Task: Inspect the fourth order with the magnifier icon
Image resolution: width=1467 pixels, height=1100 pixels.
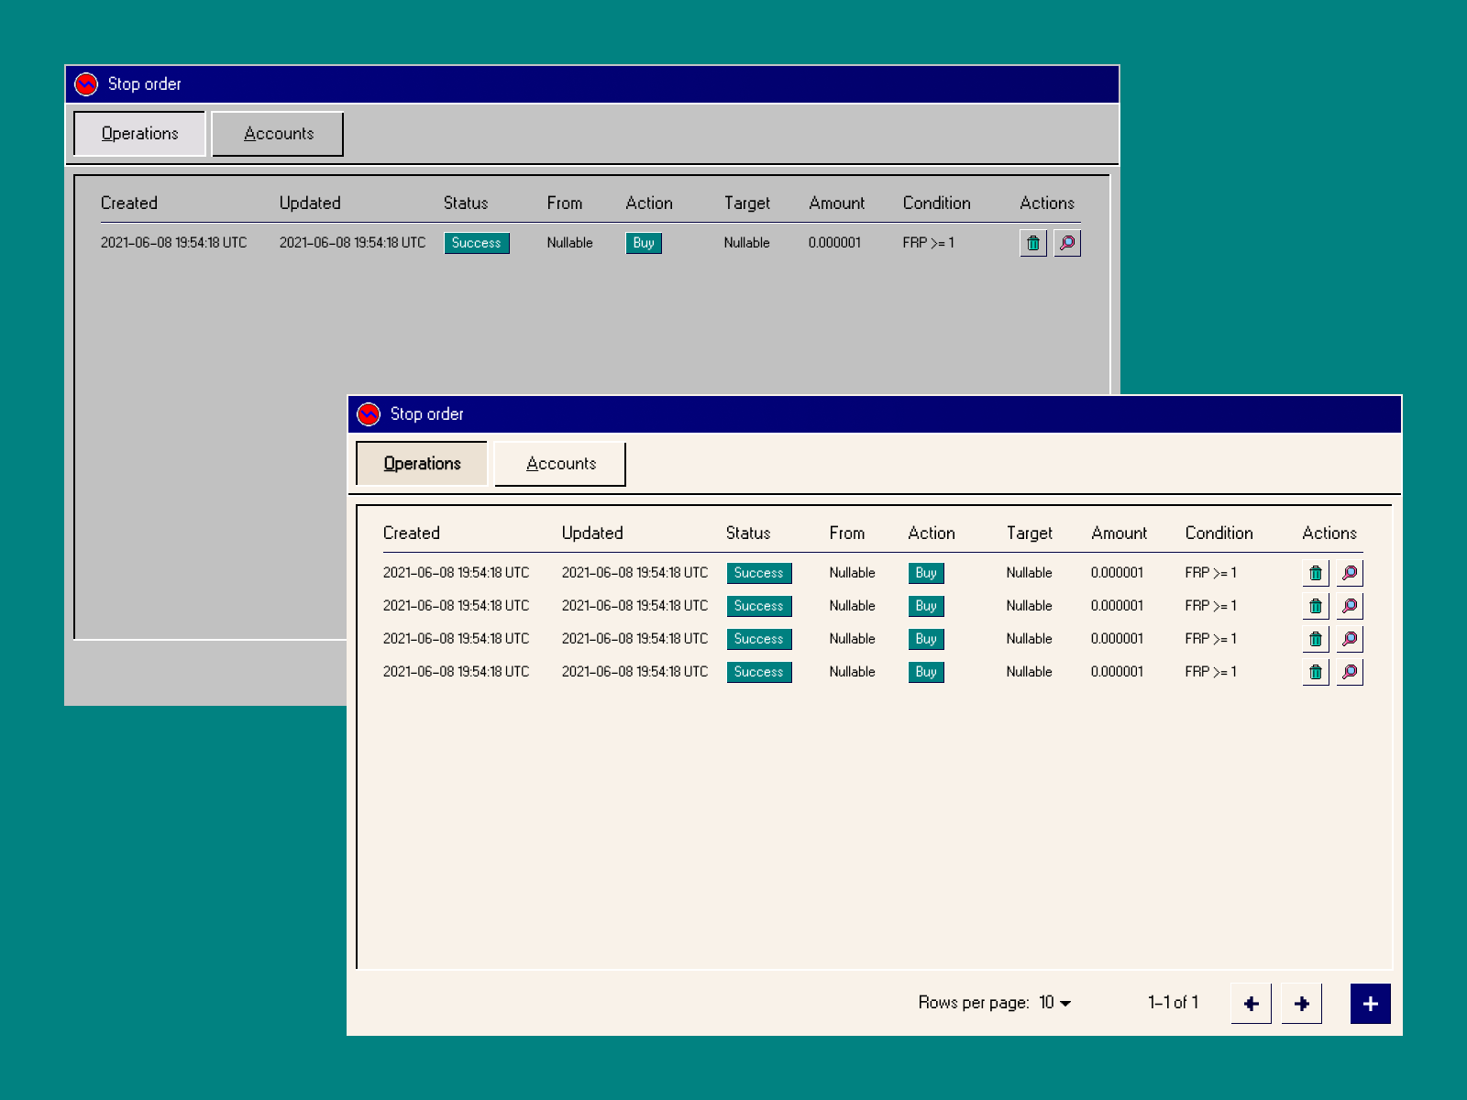Action: [1349, 672]
